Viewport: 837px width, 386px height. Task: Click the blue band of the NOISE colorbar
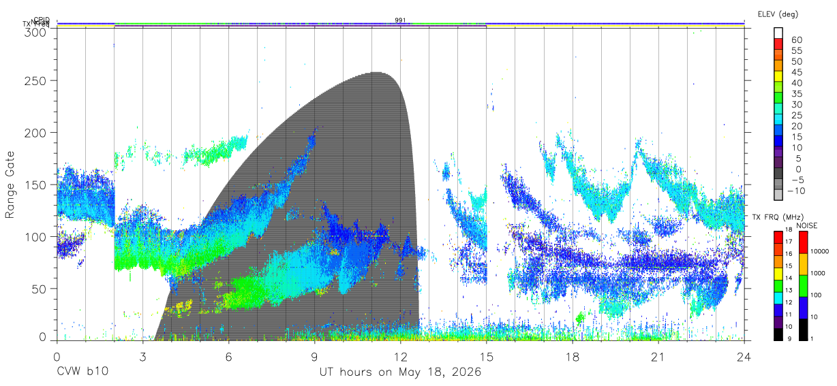802,306
